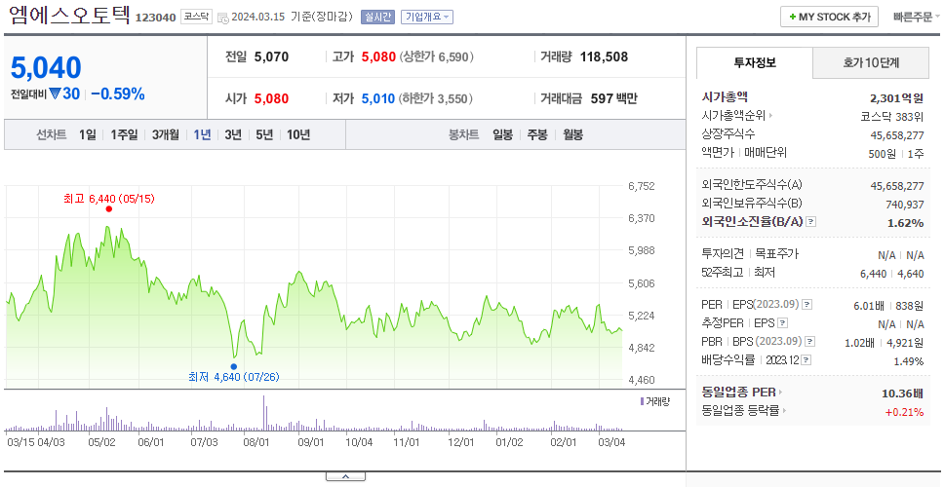Show the 월봉 candlestick chart
The width and height of the screenshot is (944, 487).
pos(572,134)
